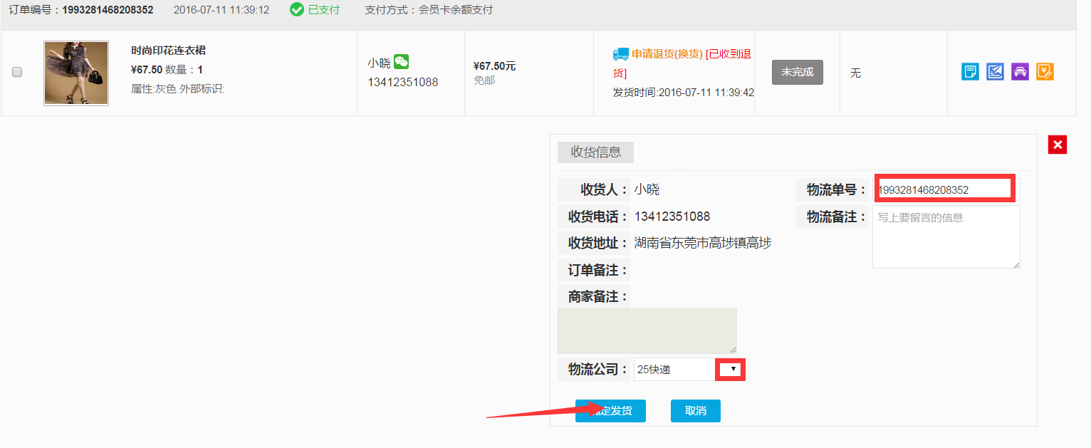Screen dimensions: 1091x448
Task: Click the green paid checkmark icon
Action: pos(297,10)
